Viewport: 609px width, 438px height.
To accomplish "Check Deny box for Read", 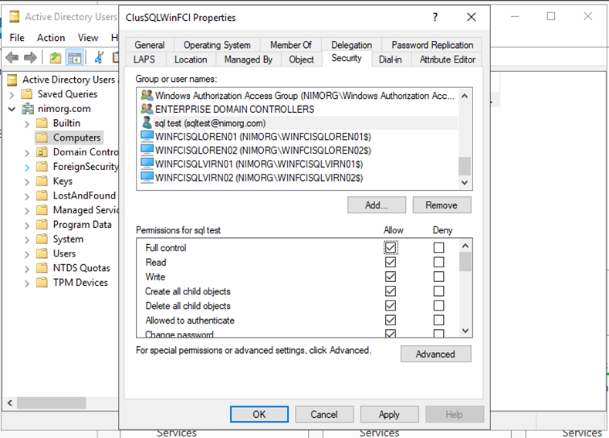I will click(x=439, y=262).
